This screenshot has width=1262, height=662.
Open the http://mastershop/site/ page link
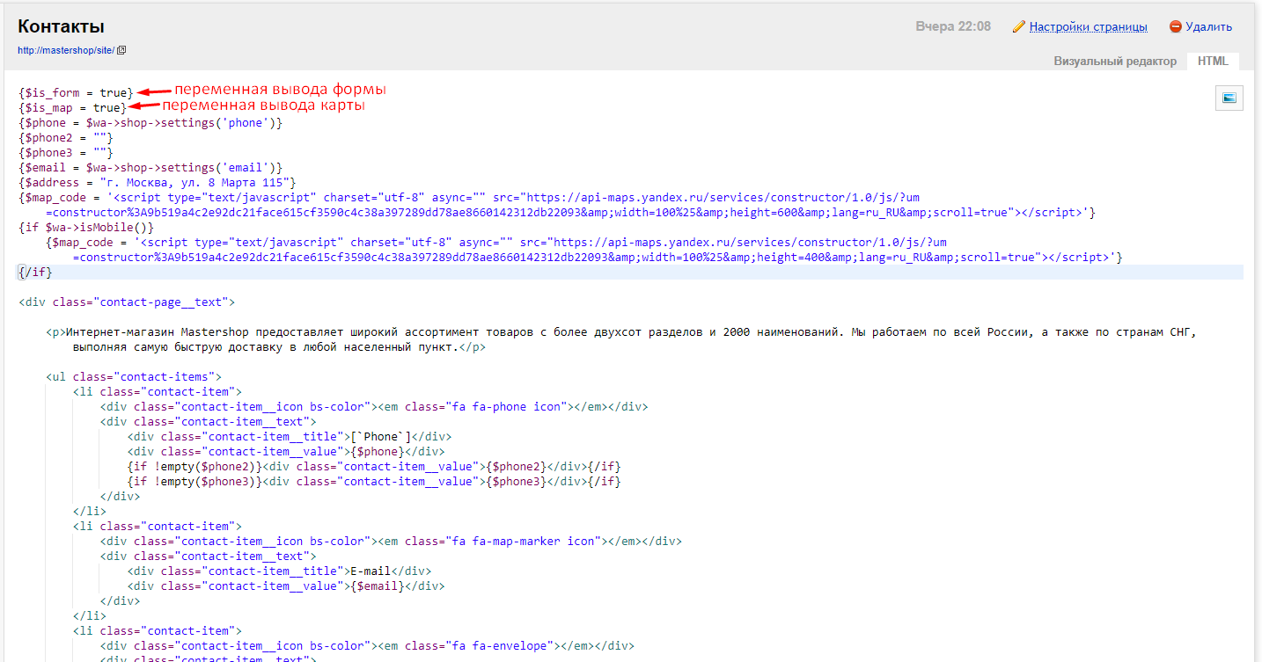[66, 50]
